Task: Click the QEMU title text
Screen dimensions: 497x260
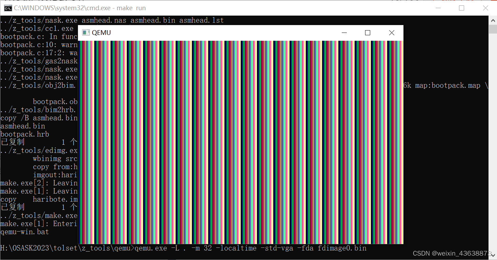Action: (x=101, y=33)
